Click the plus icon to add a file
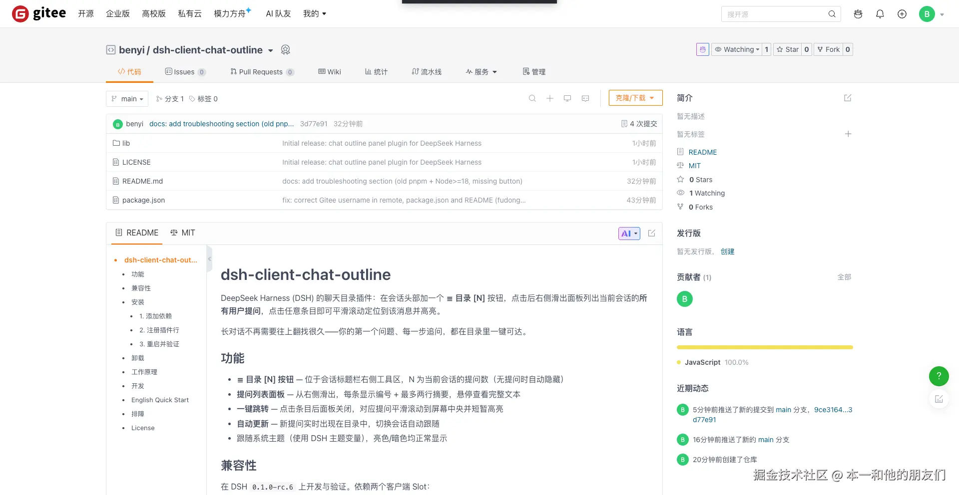This screenshot has height=495, width=959. 550,98
